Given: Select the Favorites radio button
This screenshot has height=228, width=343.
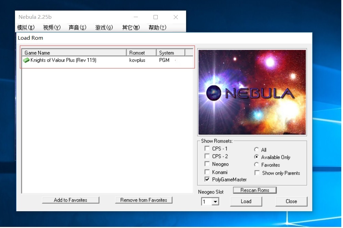Looking at the screenshot, I should [256, 164].
